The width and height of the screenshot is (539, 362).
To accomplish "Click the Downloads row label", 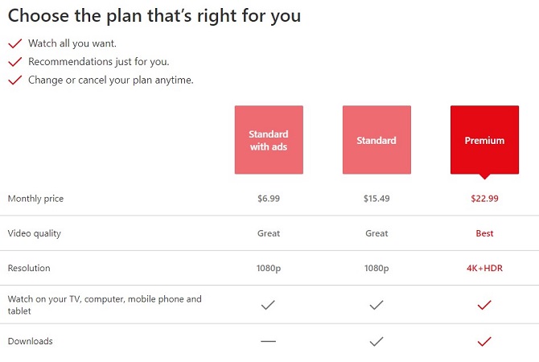I will [31, 342].
